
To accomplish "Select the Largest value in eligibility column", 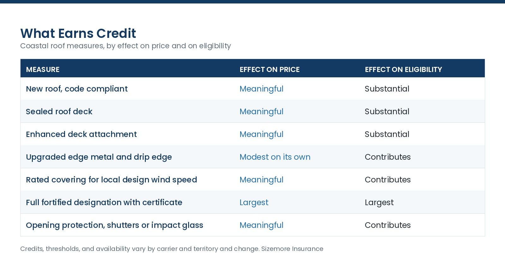I will point(379,202).
